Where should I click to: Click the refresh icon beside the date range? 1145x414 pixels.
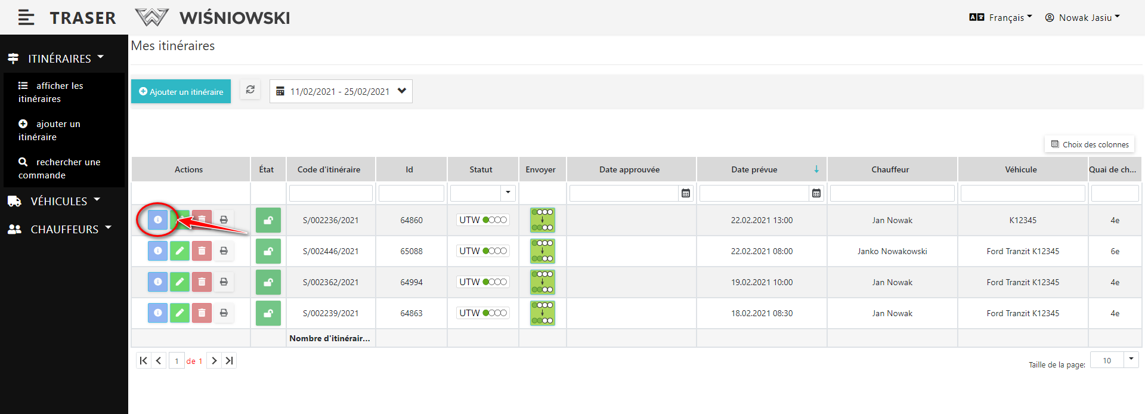point(250,90)
